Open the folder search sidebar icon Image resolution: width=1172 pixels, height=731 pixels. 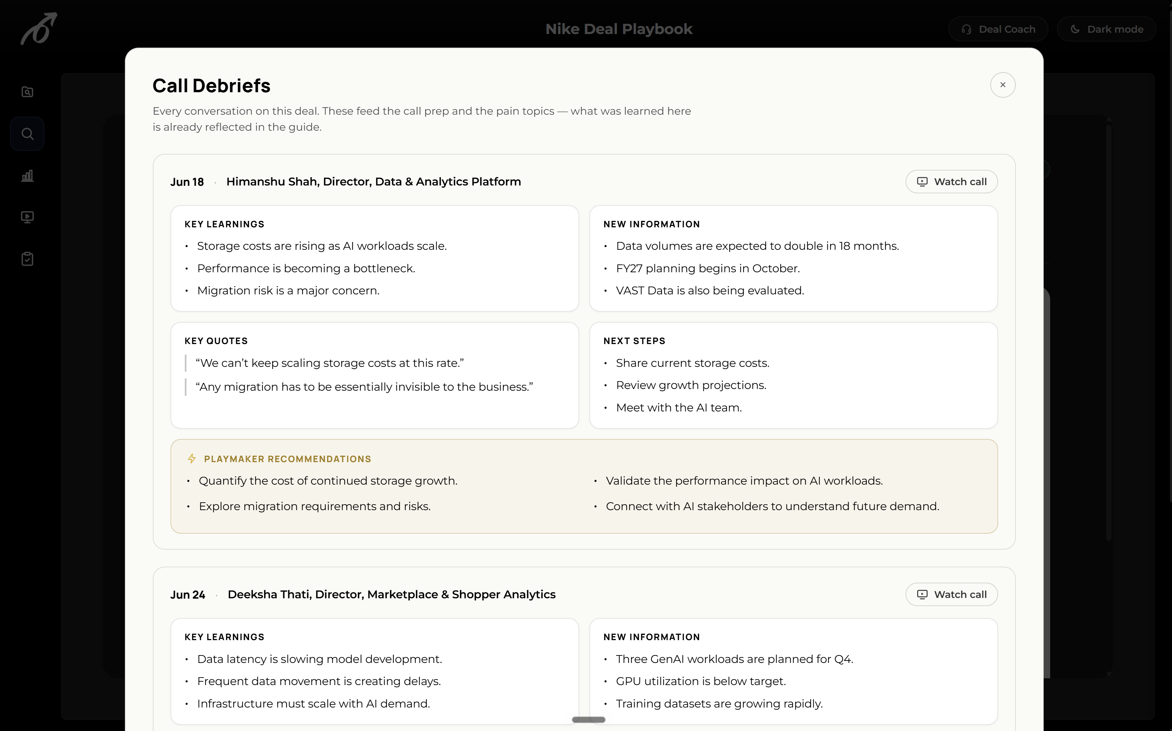tap(28, 92)
